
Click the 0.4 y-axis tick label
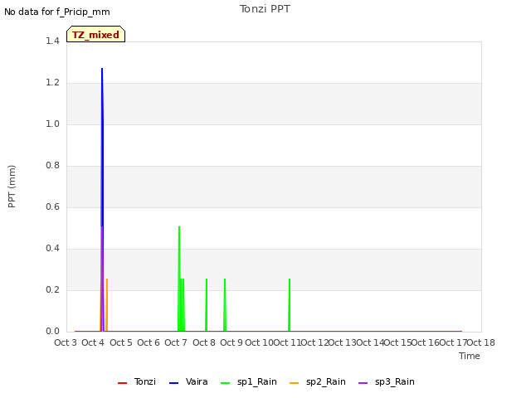tap(52, 249)
